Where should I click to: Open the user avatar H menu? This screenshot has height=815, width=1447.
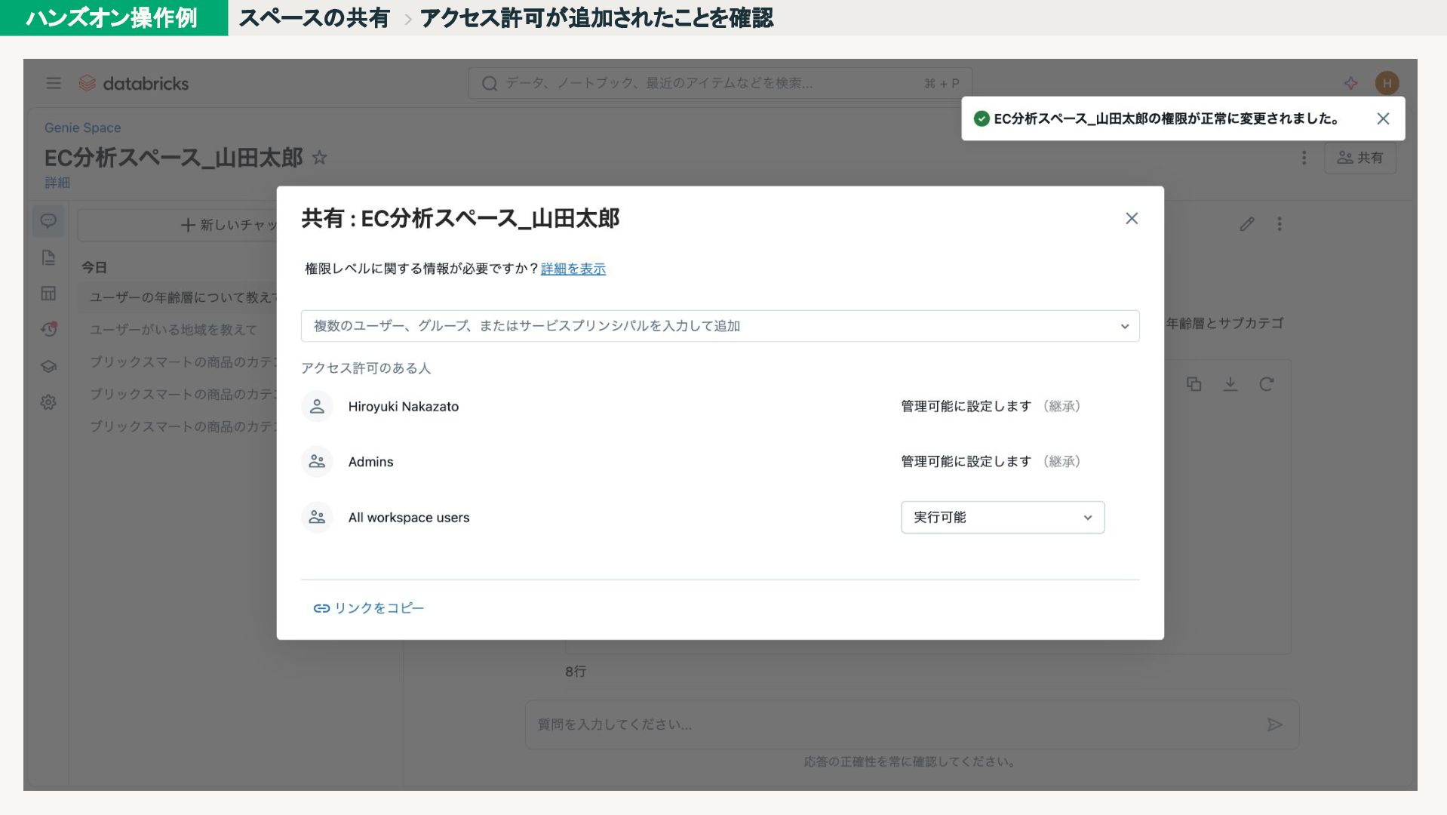point(1387,83)
